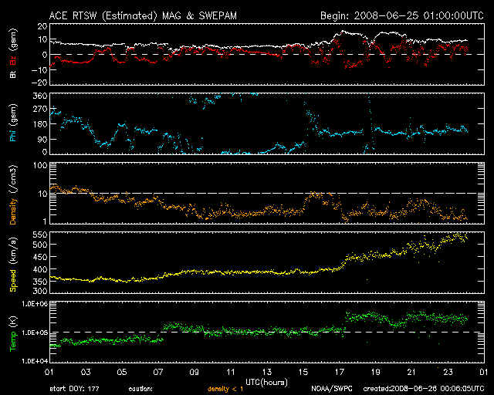This screenshot has width=494, height=395.
Task: Click the "09" hour label on the time axis
Action: [x=195, y=373]
